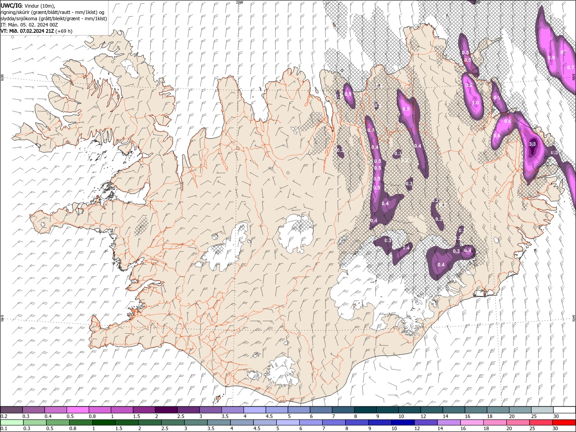Click the title text 'UWC/IG: Vindur (10m),'

[28, 5]
